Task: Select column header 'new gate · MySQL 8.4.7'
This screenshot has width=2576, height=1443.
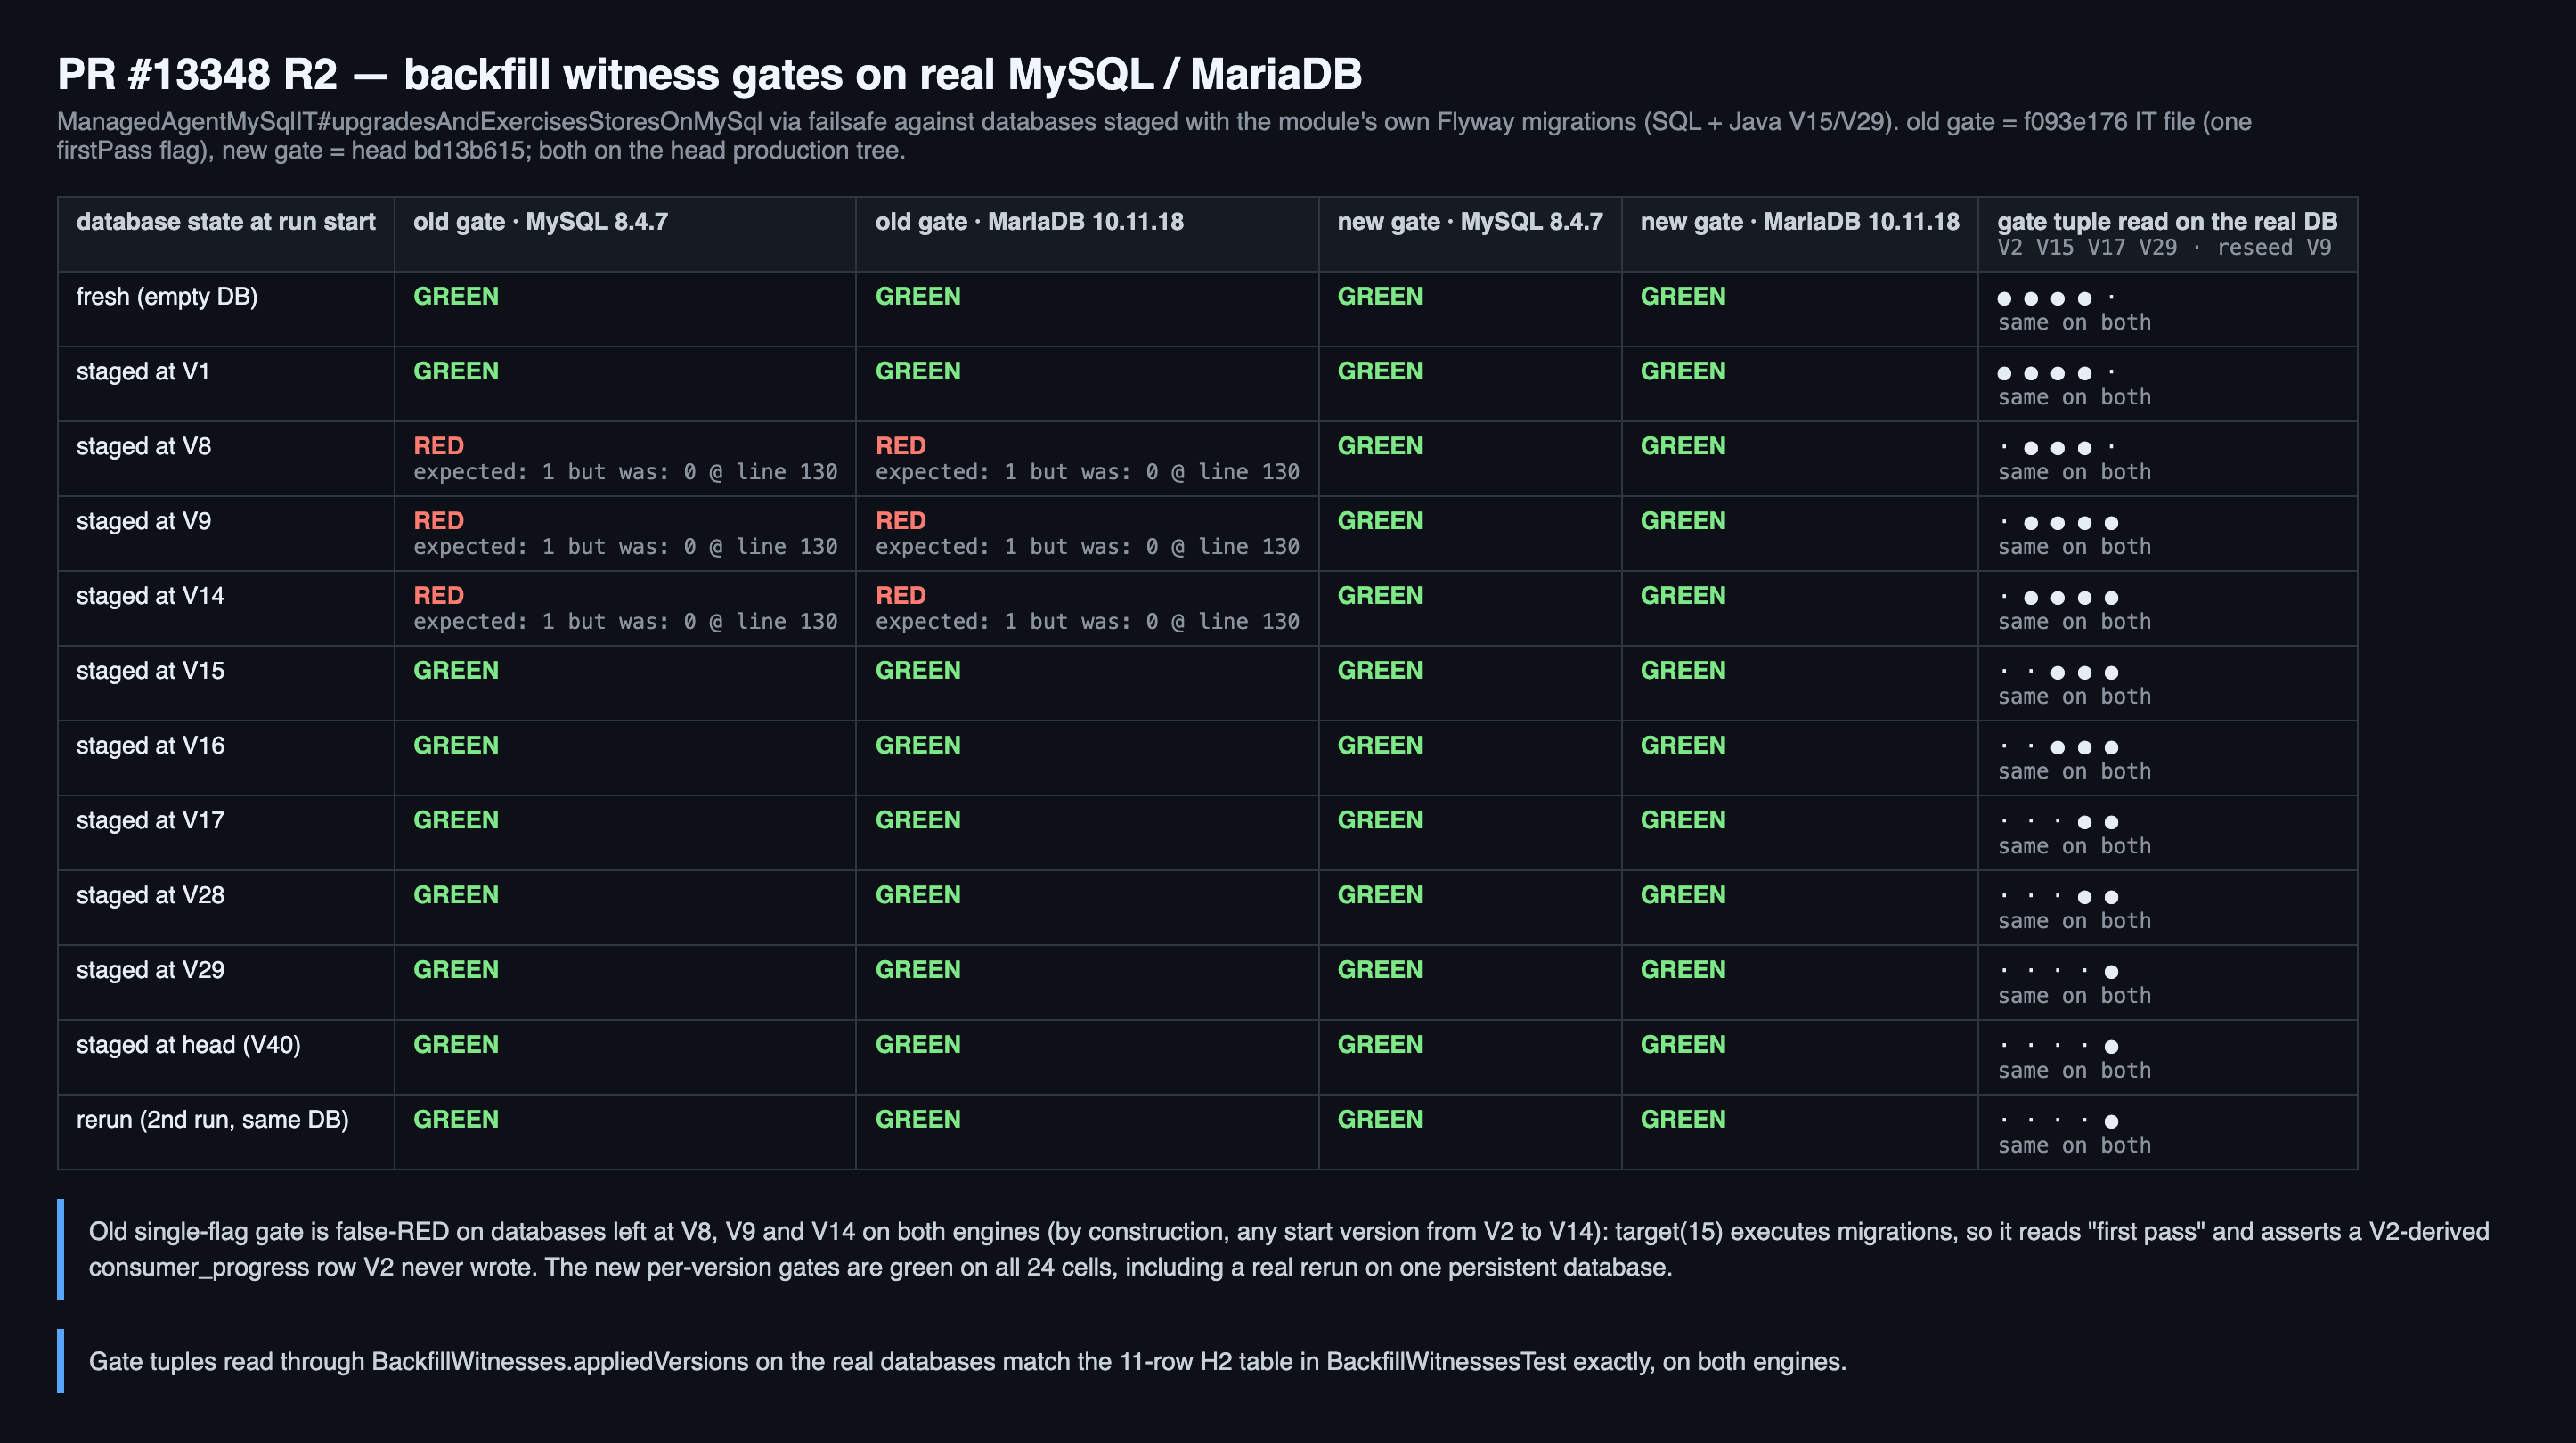Action: pyautogui.click(x=1470, y=221)
